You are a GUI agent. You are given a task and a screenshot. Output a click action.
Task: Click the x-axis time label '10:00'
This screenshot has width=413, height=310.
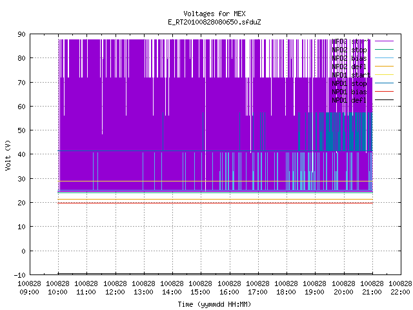[57, 293]
